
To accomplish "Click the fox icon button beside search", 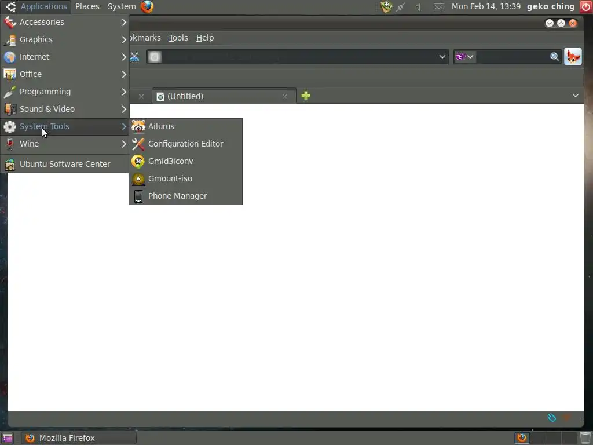I will [x=573, y=57].
